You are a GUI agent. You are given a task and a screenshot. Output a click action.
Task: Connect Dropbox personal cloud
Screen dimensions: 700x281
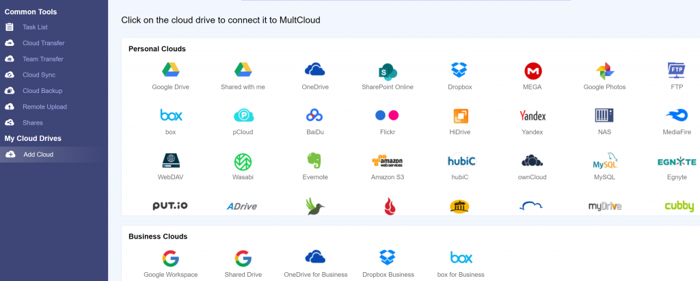click(459, 70)
